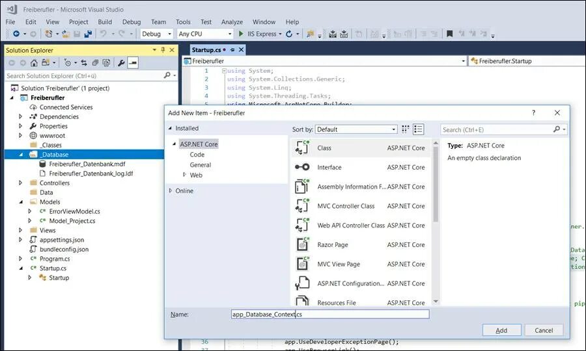Select appsettings.json in Solution Explorer
The image size is (586, 351).
(x=62, y=240)
